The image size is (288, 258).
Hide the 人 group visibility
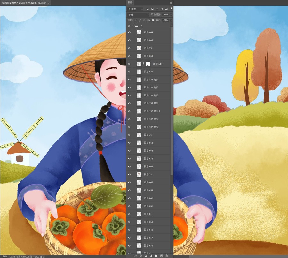click(x=129, y=26)
